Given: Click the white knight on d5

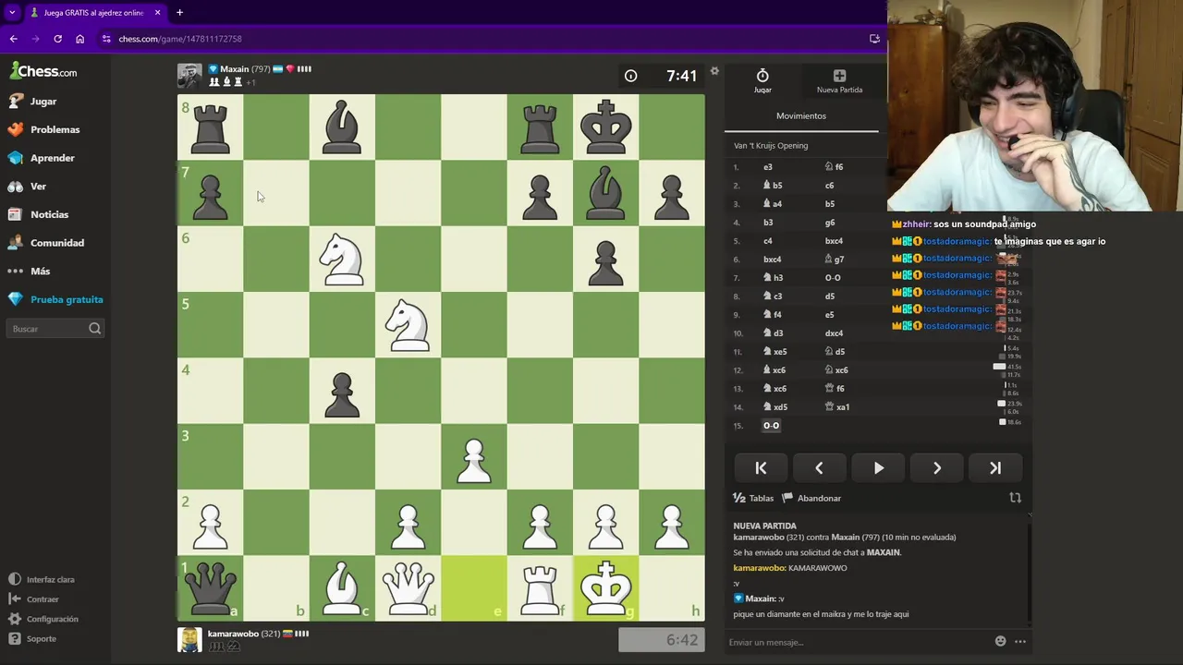Looking at the screenshot, I should 408,324.
